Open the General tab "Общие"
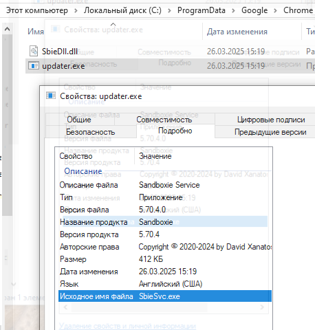315x330 pixels. 79,120
